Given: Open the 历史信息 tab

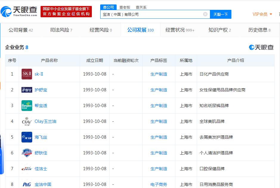Looking at the screenshot, I should [x=259, y=30].
